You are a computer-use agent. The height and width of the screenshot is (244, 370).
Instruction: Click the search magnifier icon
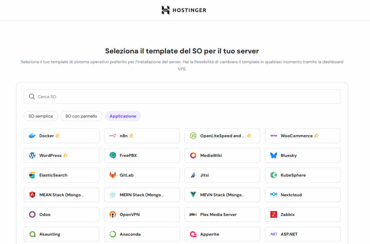pos(32,97)
